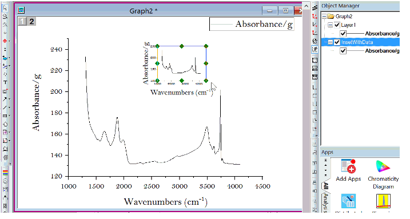Viewport: 410px width, 219px height.
Task: Open the Rectangle tool dropdown arrow
Action: pos(9,116)
